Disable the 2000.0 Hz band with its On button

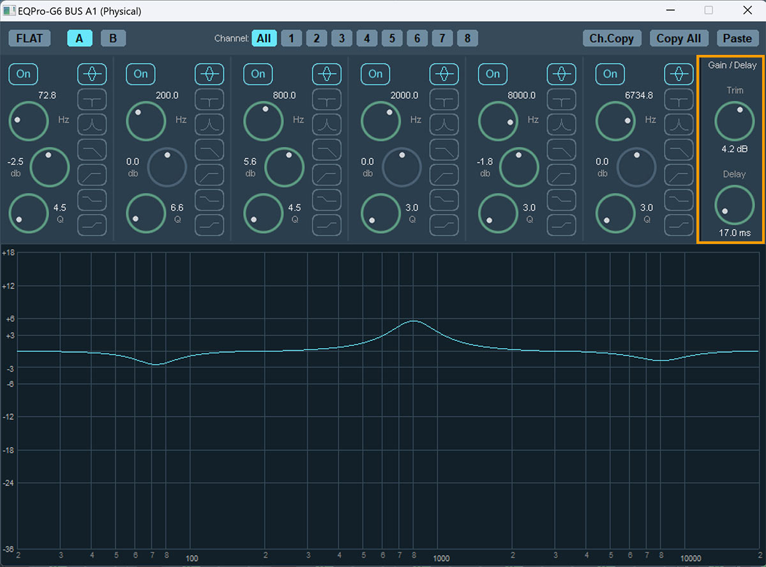[375, 74]
